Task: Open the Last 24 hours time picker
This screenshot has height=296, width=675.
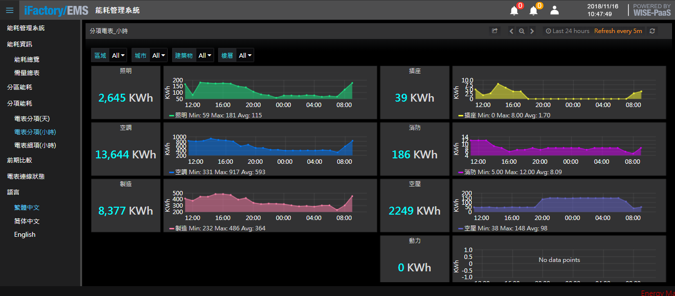Action: [568, 31]
